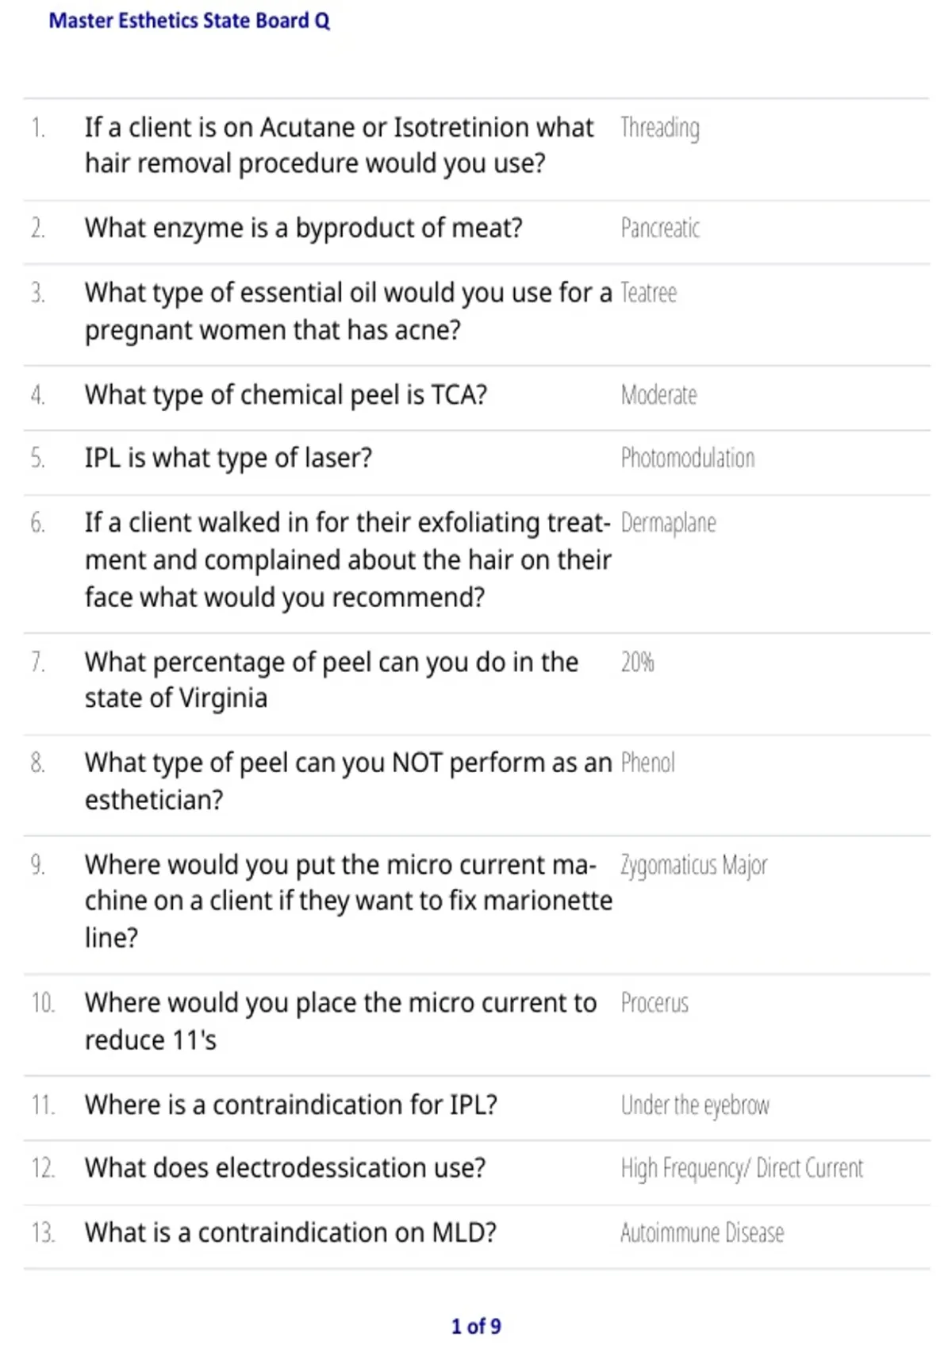Click the High Frequency/ Direct Current answer
The width and height of the screenshot is (952, 1349).
[x=742, y=1168]
